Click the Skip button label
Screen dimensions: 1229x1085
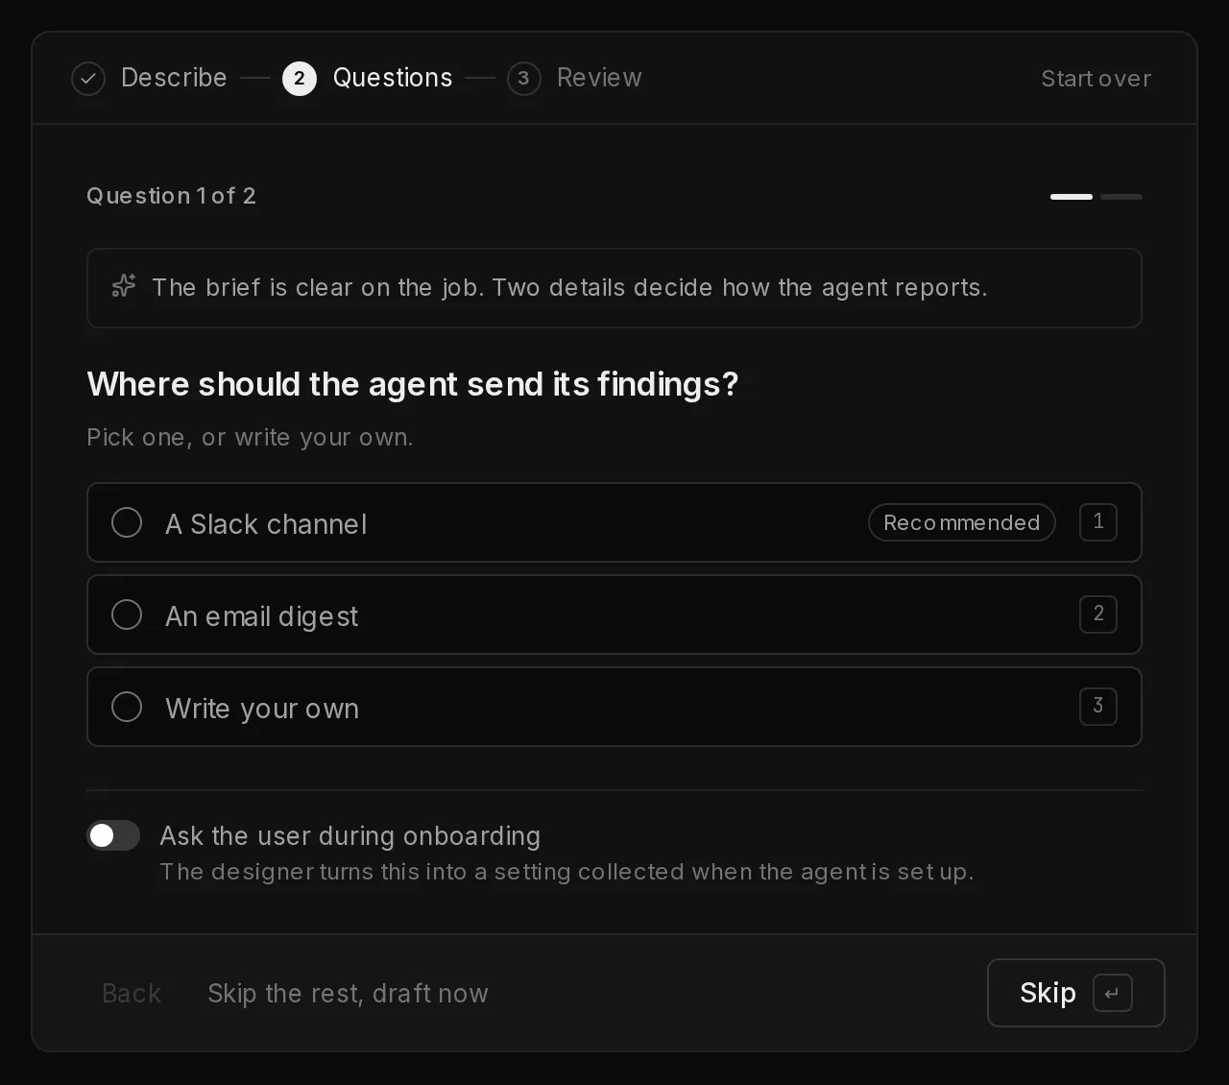pos(1048,993)
